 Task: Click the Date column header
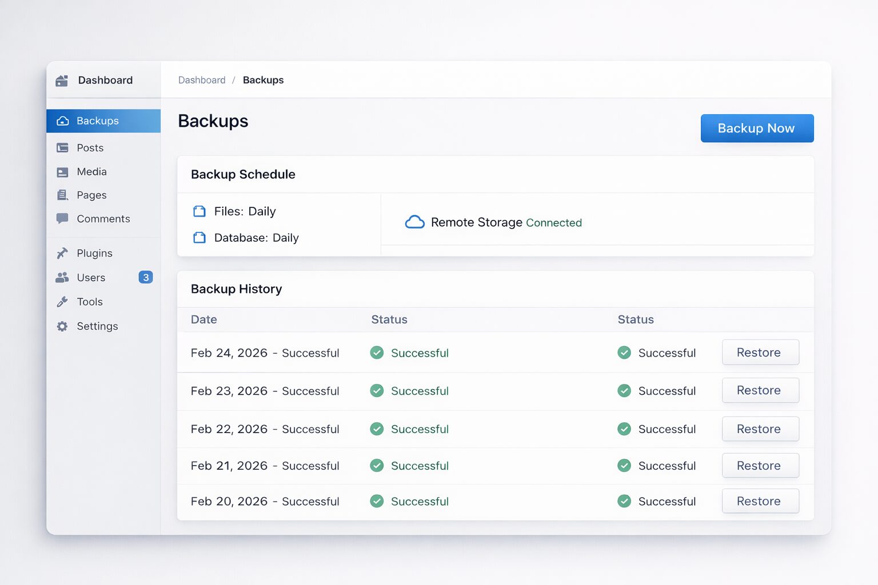203,319
